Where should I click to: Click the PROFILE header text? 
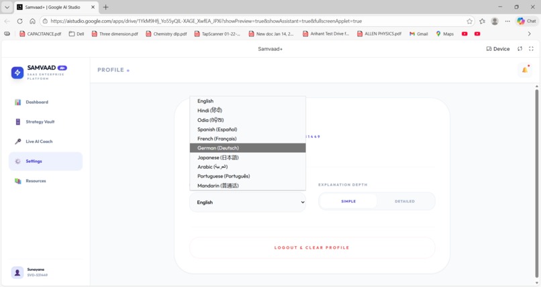110,70
